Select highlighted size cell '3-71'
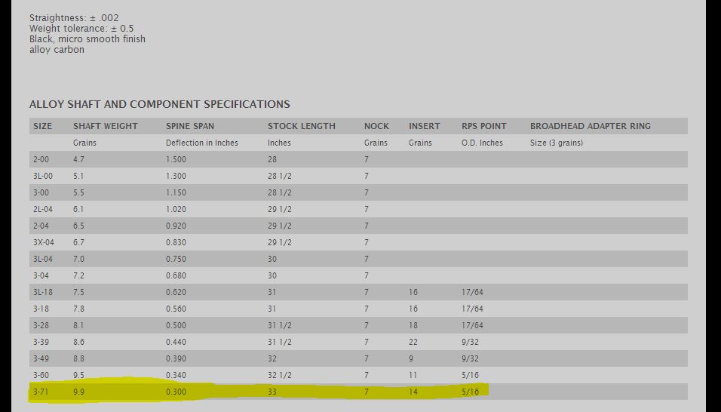 click(x=41, y=392)
